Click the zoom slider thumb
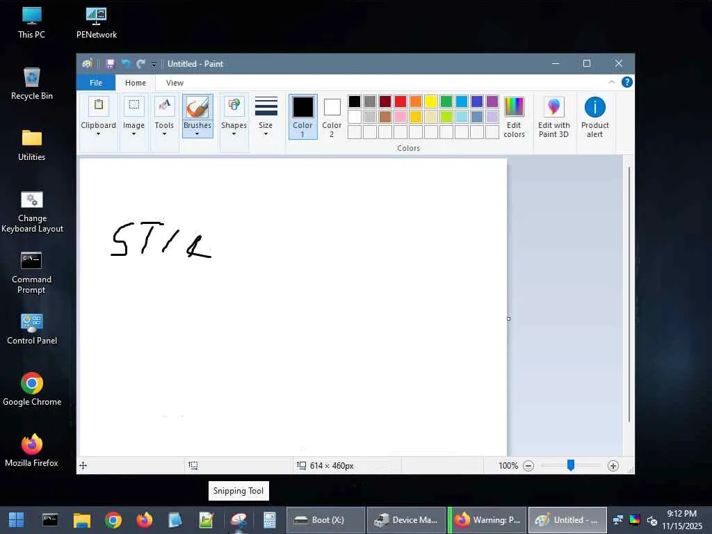The width and height of the screenshot is (712, 534). pyautogui.click(x=571, y=465)
